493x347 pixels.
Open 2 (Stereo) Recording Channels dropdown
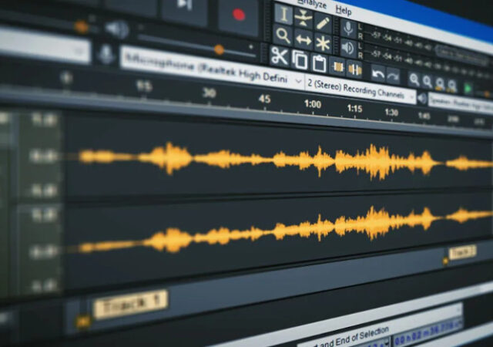coord(361,89)
